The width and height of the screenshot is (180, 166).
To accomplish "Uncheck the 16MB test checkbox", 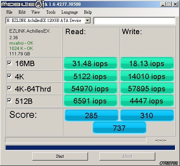I will click(9, 63).
